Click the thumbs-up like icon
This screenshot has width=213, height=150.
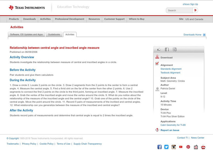point(159,49)
